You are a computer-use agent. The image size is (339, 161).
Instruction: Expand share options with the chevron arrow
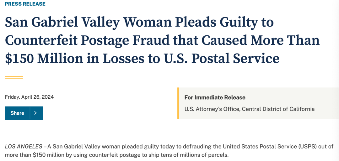coord(36,113)
